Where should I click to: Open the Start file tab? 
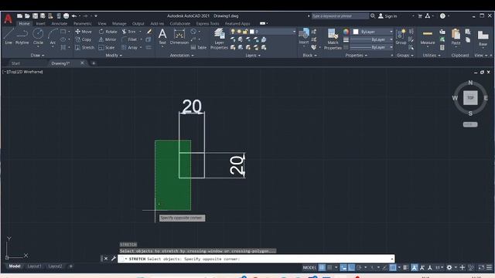coord(15,63)
